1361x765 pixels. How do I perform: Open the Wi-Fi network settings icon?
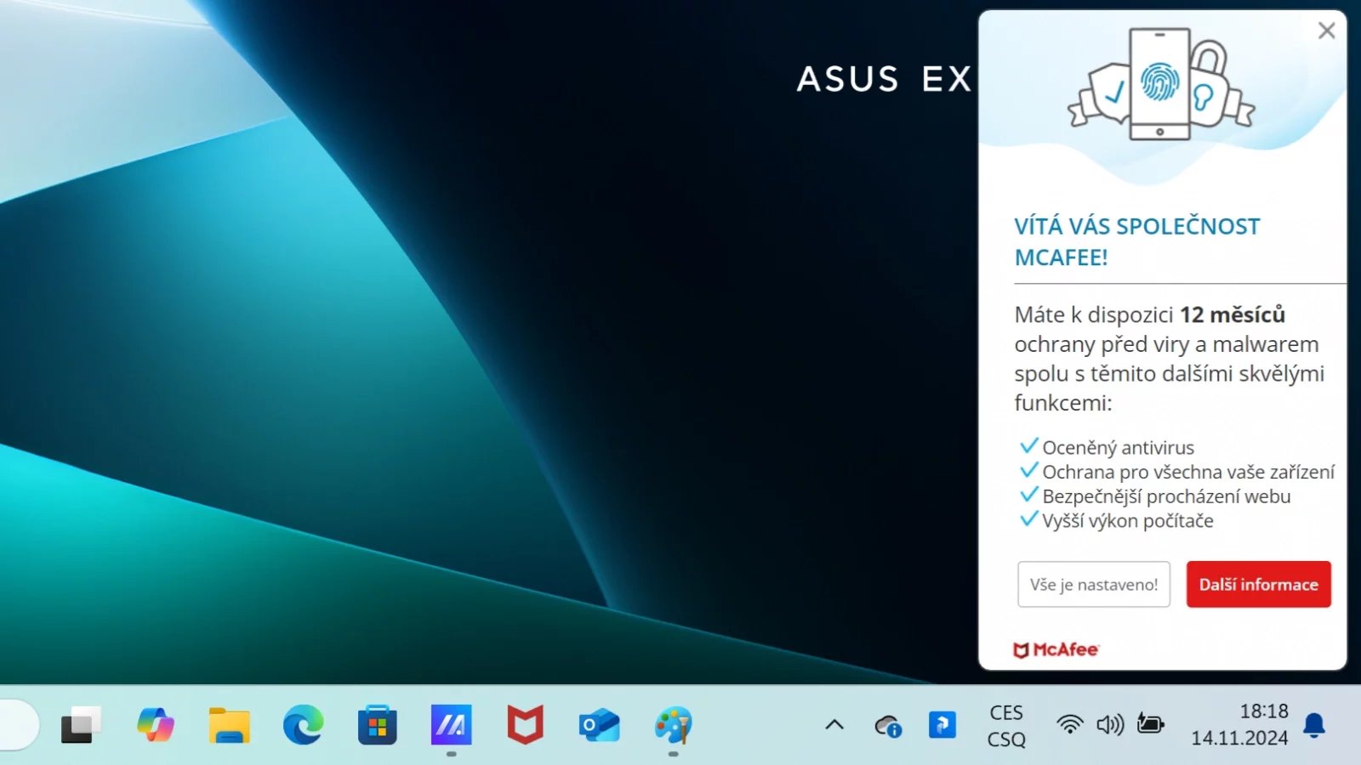[x=1069, y=725]
